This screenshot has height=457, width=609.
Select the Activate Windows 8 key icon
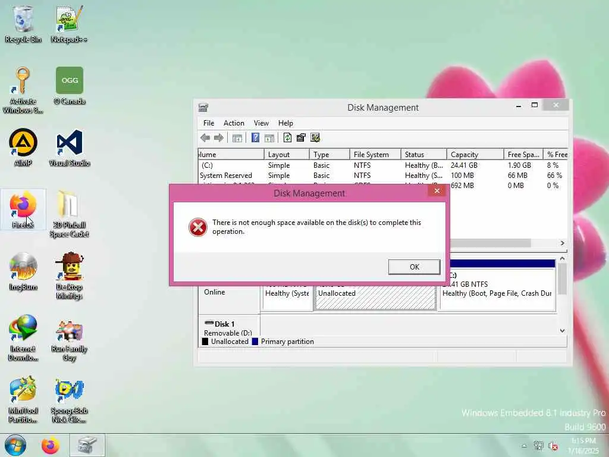point(23,90)
